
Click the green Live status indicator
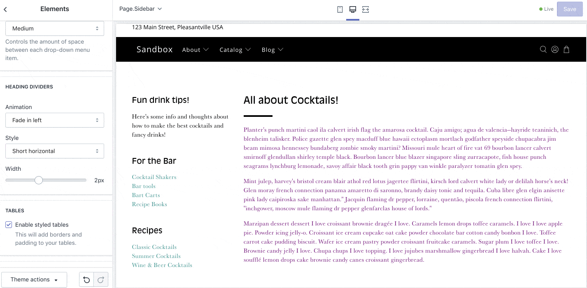point(546,8)
